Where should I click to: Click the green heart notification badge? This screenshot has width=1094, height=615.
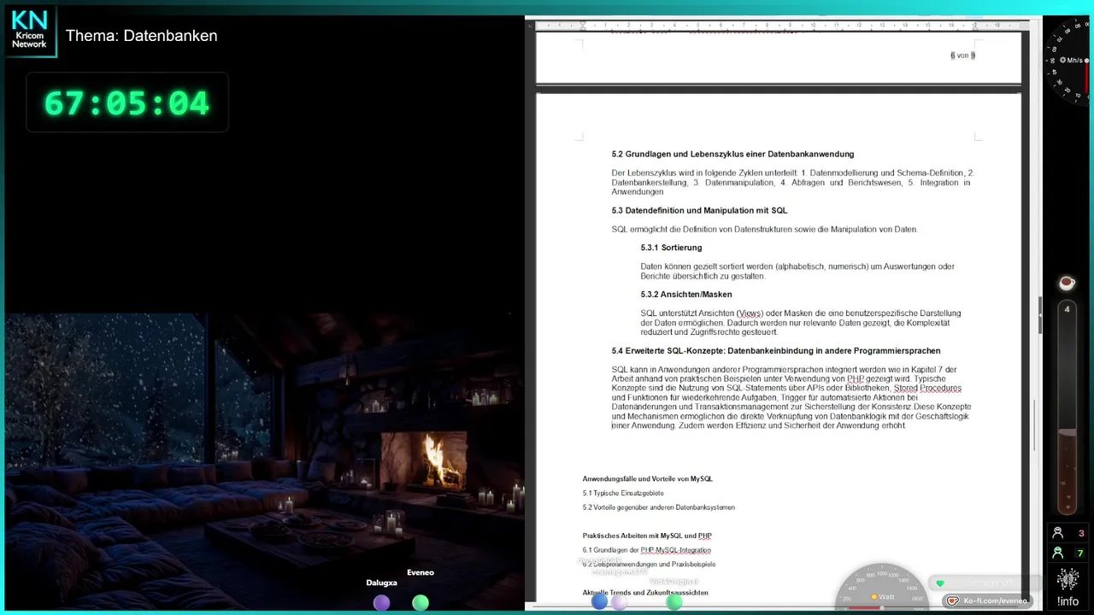click(940, 583)
